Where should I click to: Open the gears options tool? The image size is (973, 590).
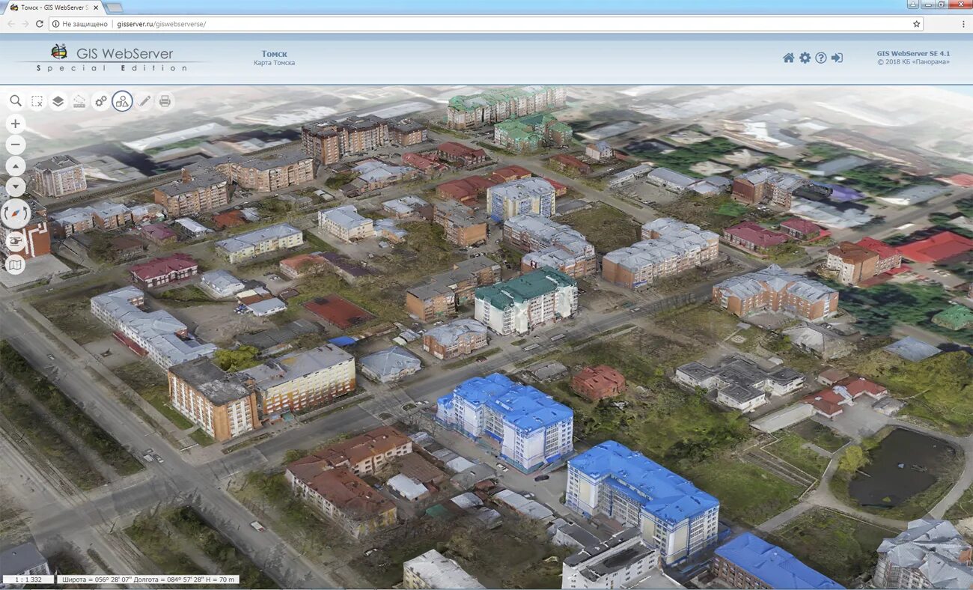click(x=100, y=101)
